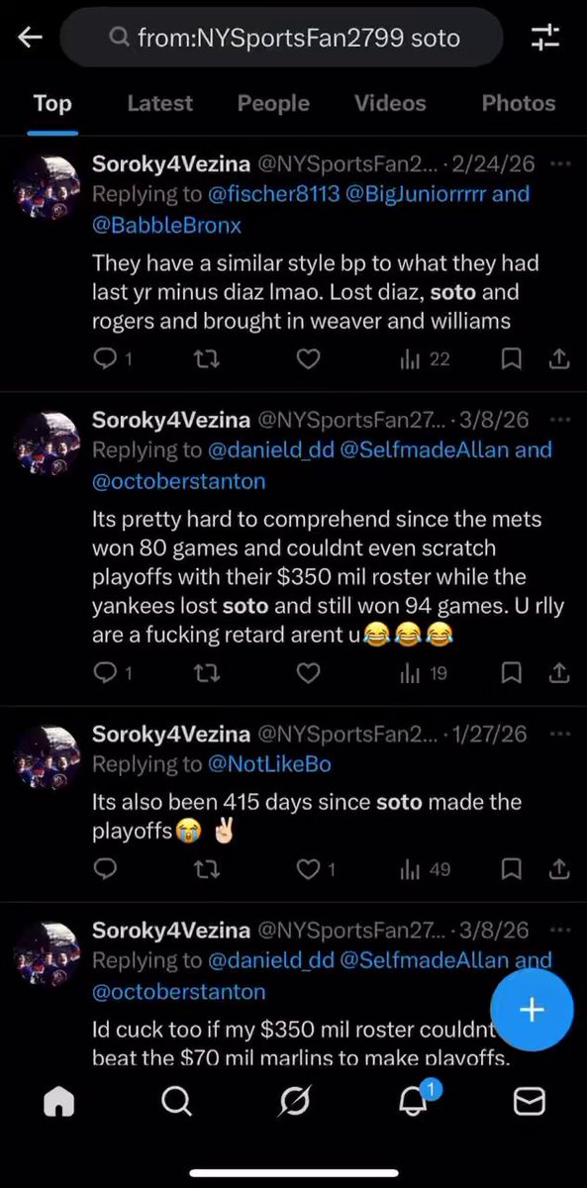The width and height of the screenshot is (587, 1188).
Task: Expand three-dot menu on first 3/8/26 tweet
Action: click(x=559, y=419)
